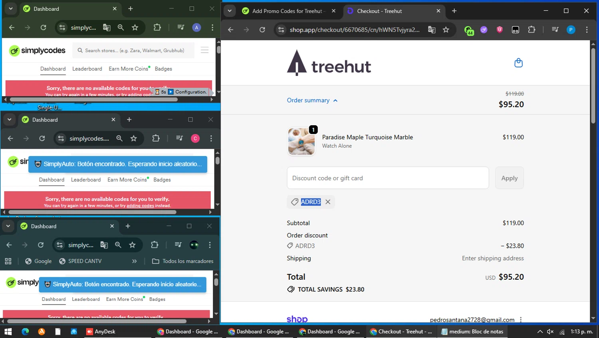Image resolution: width=599 pixels, height=338 pixels.
Task: Open network wifi icon in system tray
Action: click(562, 332)
